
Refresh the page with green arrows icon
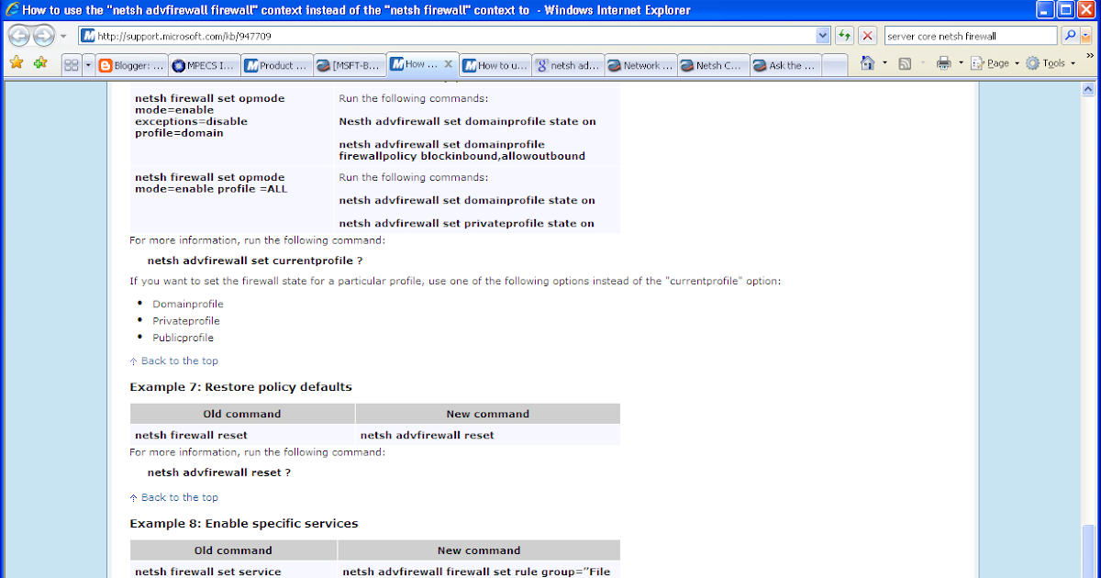click(x=844, y=36)
